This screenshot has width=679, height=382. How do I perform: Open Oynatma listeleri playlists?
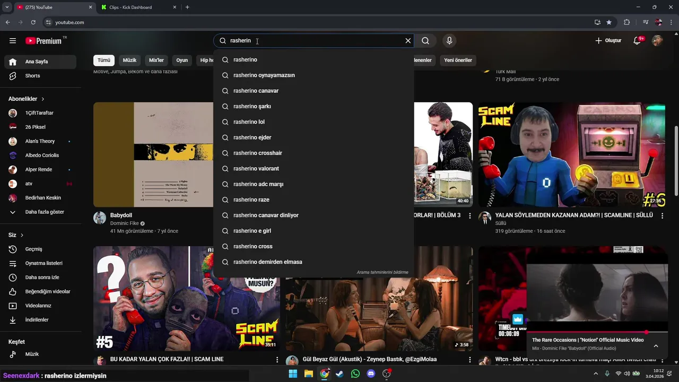40,263
